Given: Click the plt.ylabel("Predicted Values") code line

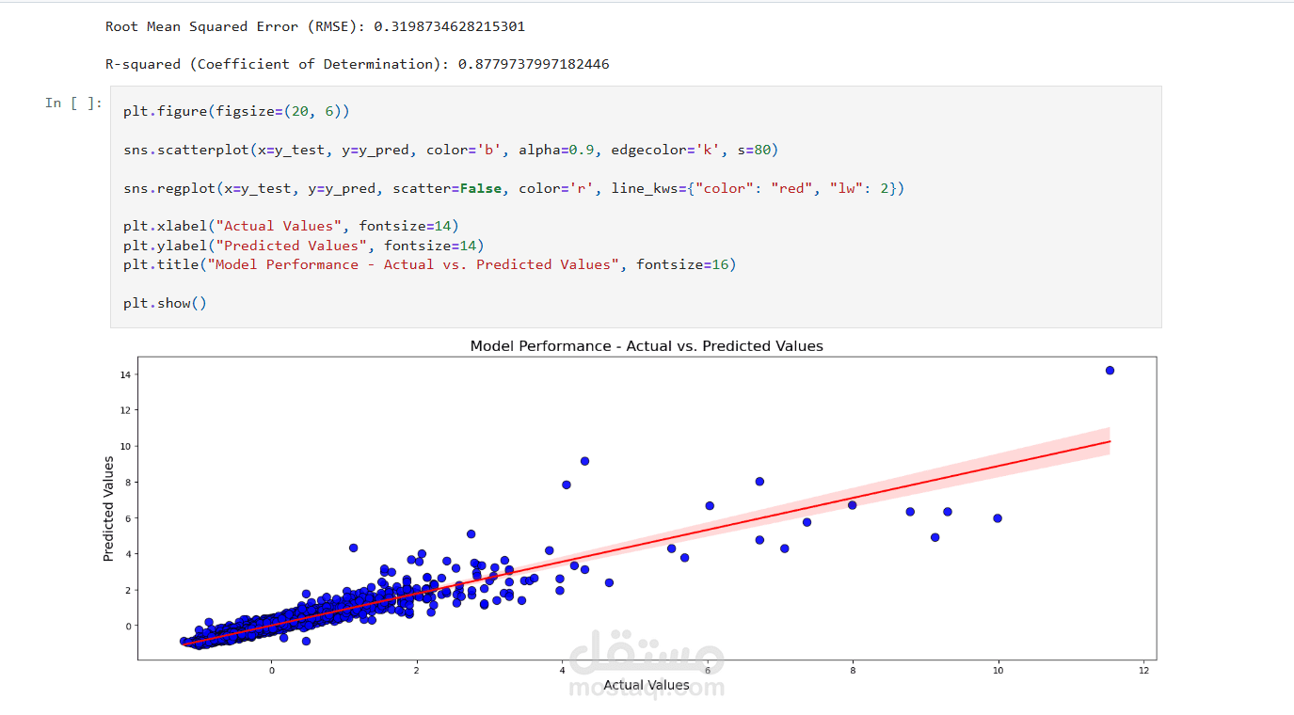Looking at the screenshot, I should (x=304, y=246).
